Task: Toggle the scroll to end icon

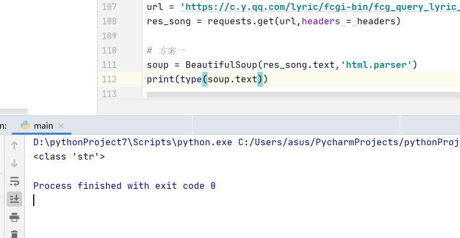Action: click(14, 199)
